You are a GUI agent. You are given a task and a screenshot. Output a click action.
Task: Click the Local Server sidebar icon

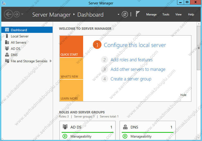pos(7,36)
